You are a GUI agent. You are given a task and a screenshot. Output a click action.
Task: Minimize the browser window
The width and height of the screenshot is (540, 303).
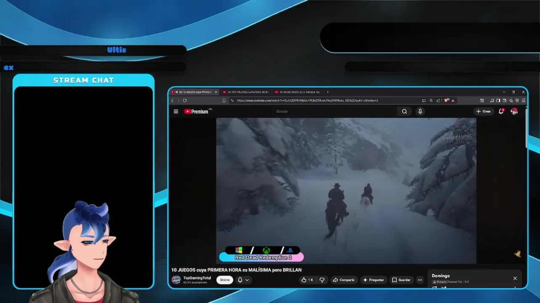(503, 92)
